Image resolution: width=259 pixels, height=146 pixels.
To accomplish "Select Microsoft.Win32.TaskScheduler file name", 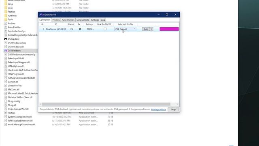I will click(23, 93).
